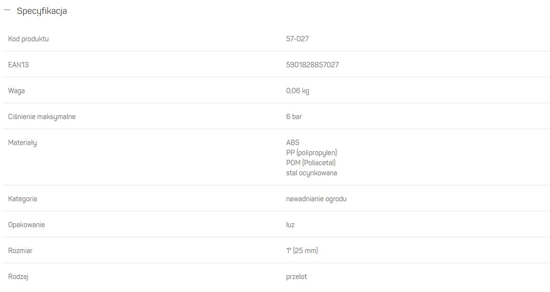Viewport: 550px width, 292px height.
Task: Click the 6 bar pressure value
Action: click(294, 116)
